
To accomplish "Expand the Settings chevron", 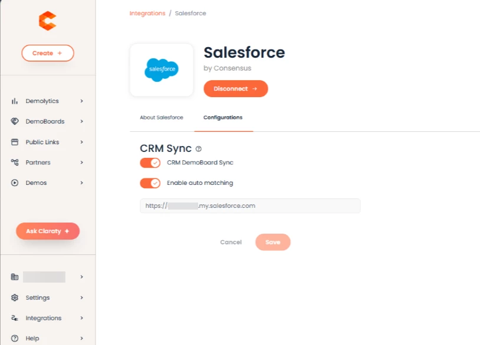I will point(82,297).
